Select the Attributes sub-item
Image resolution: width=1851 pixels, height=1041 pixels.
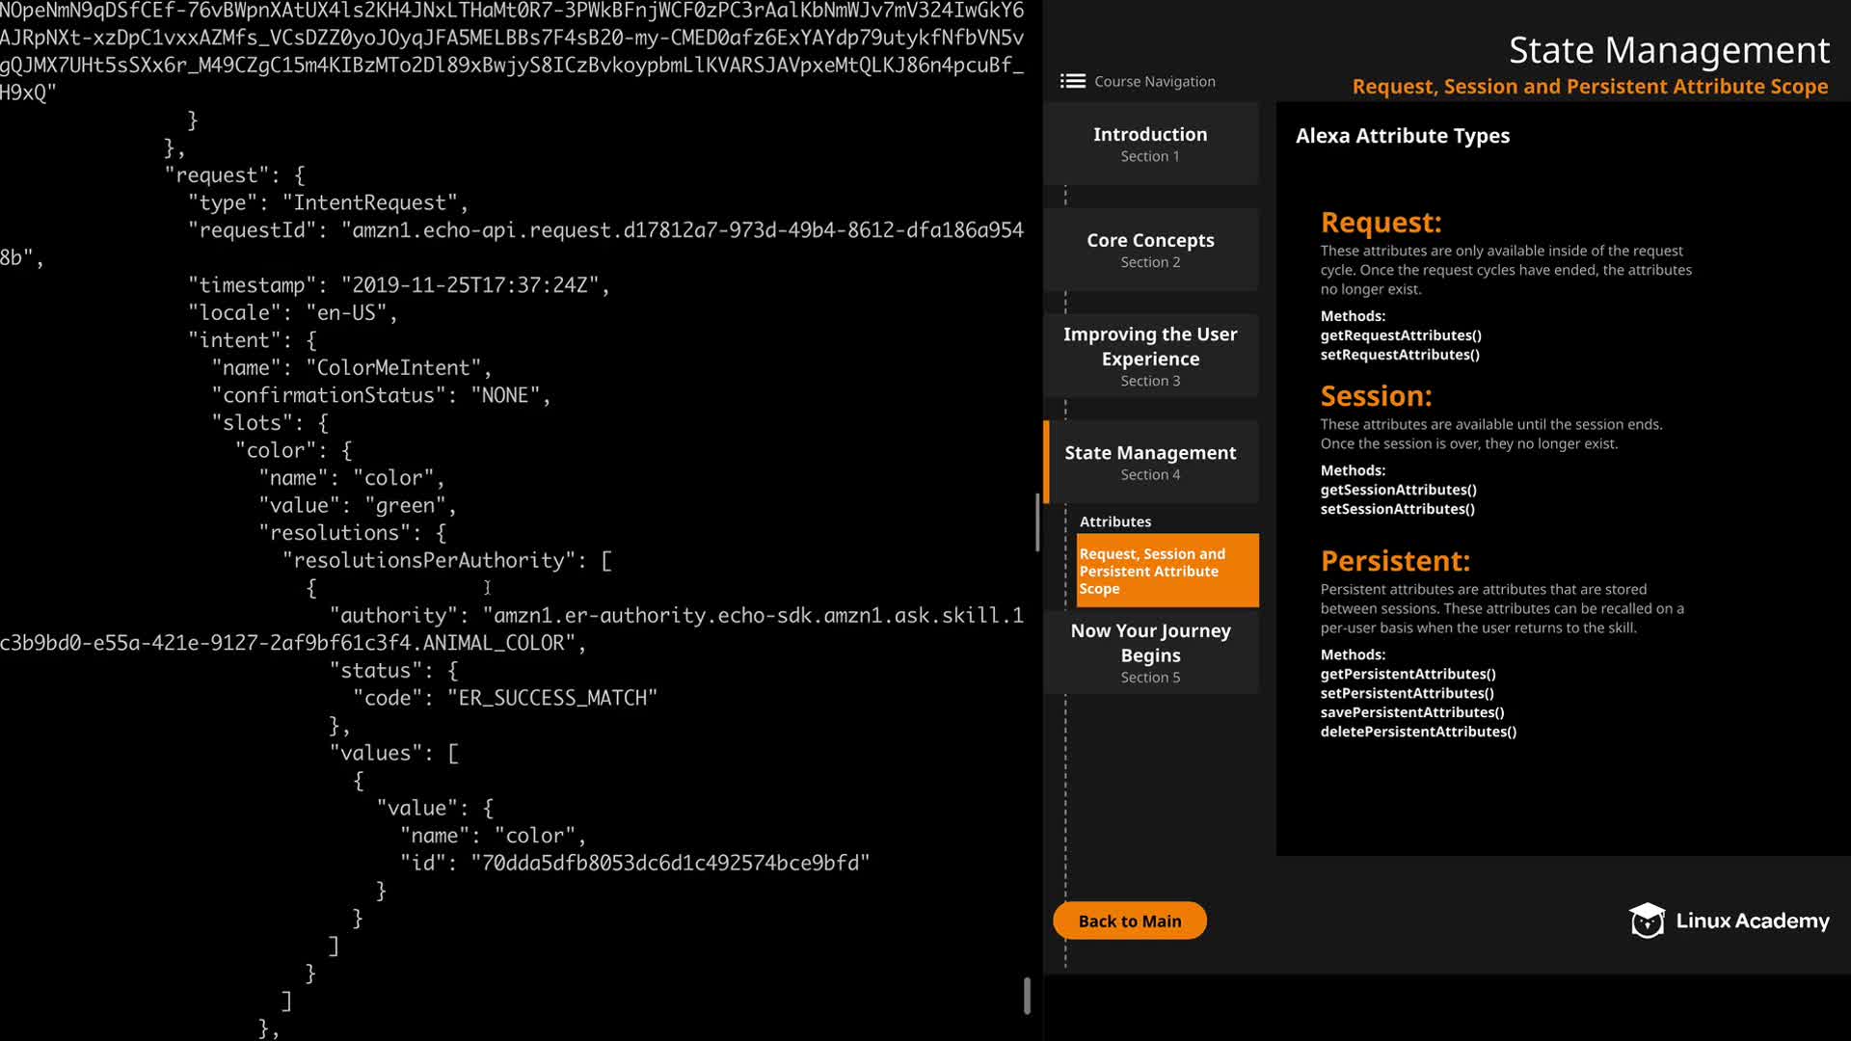click(x=1115, y=521)
